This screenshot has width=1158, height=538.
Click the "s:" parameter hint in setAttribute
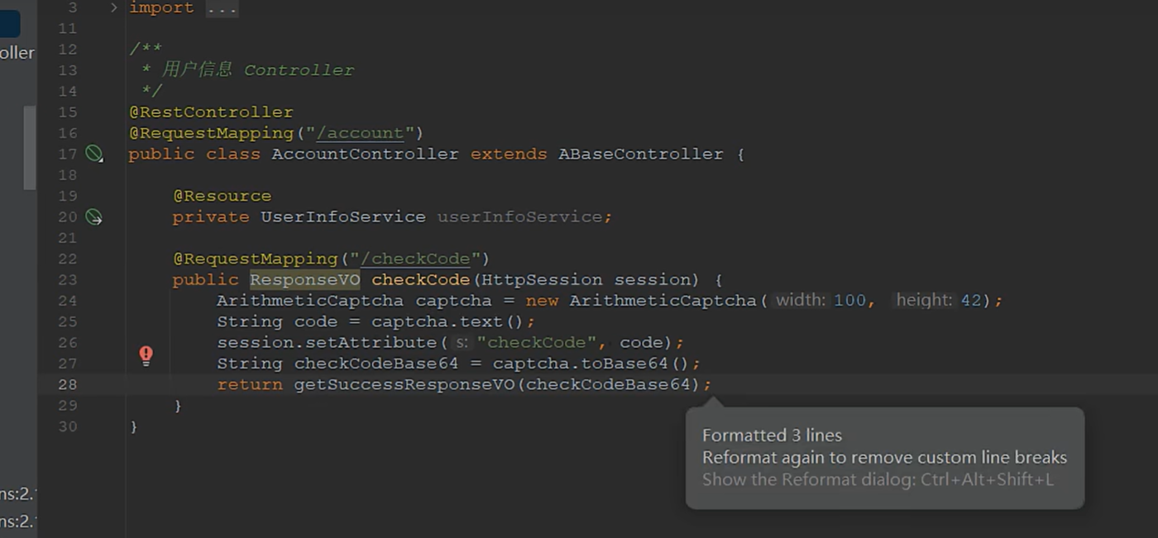pyautogui.click(x=462, y=343)
